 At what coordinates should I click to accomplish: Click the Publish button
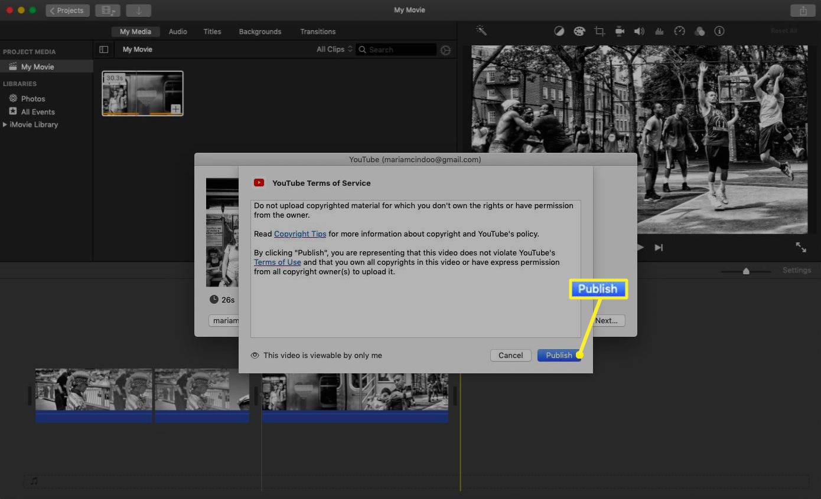[x=559, y=355]
